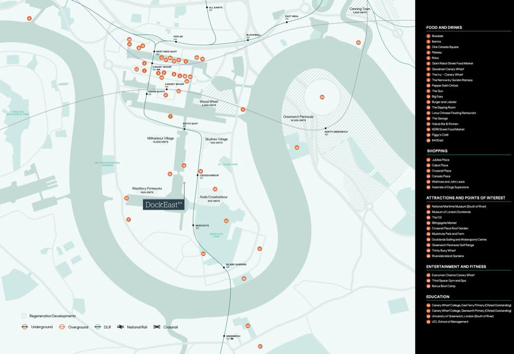Select the Crossharbour DLR station dot

[197, 175]
